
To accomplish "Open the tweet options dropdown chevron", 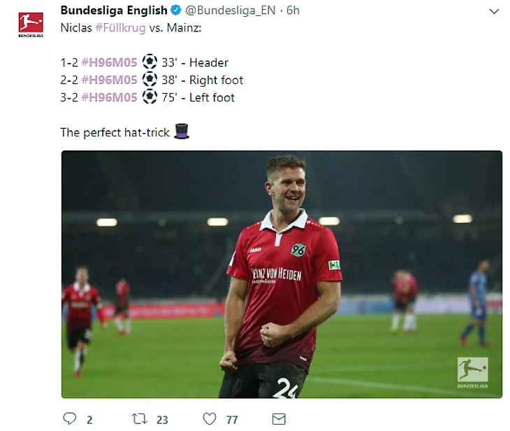I will coord(494,11).
